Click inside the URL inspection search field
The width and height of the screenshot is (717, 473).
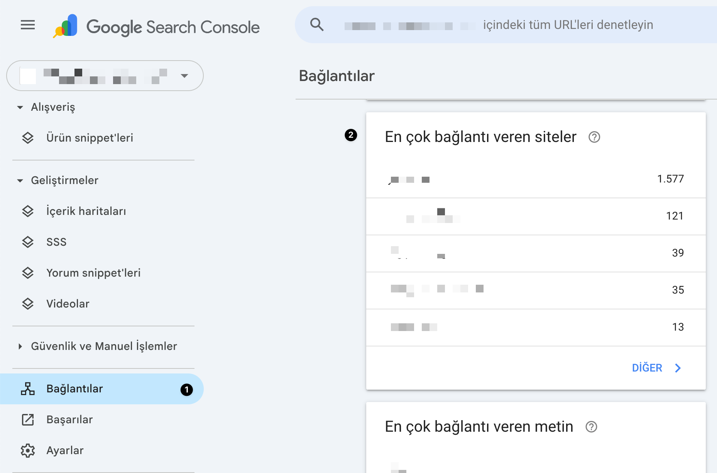[x=502, y=24]
